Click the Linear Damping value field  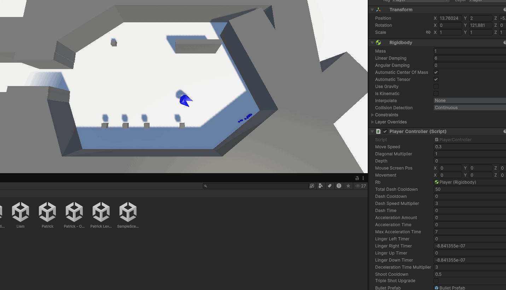pos(470,58)
